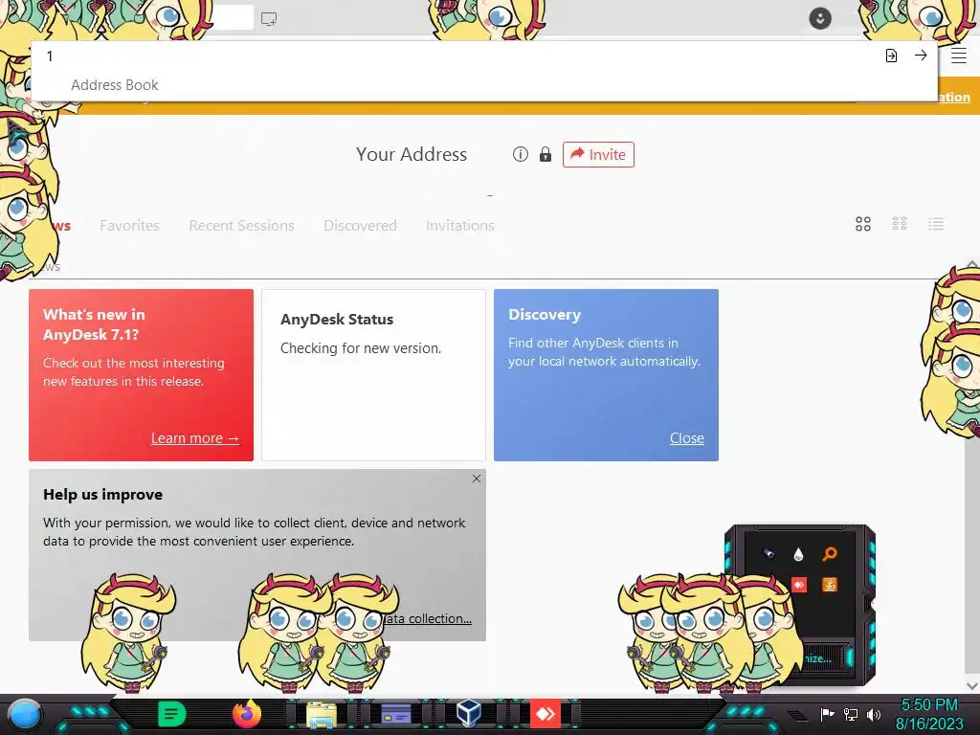Open the volume speaker tray icon
The height and width of the screenshot is (735, 980).
tap(874, 714)
